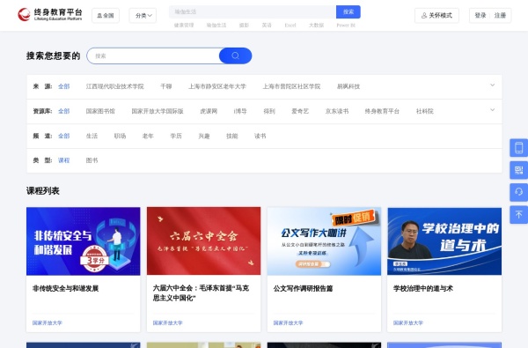
Task: Expand the 来源 row chevron
Action: (x=492, y=85)
